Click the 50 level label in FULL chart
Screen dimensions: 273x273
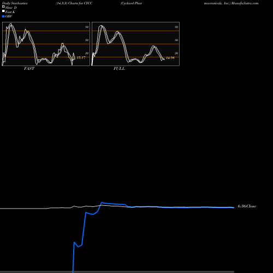[176, 40]
